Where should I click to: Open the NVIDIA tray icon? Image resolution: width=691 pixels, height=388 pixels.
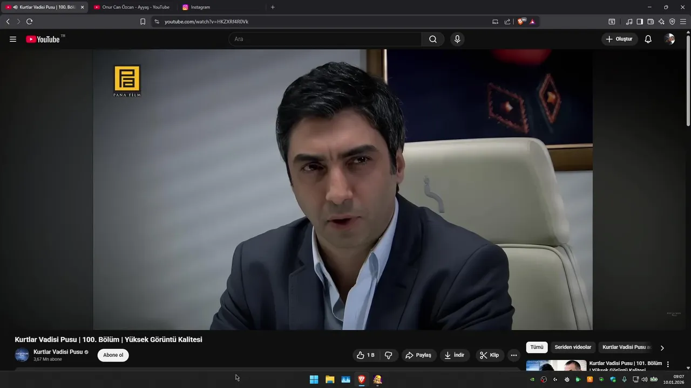(x=532, y=379)
